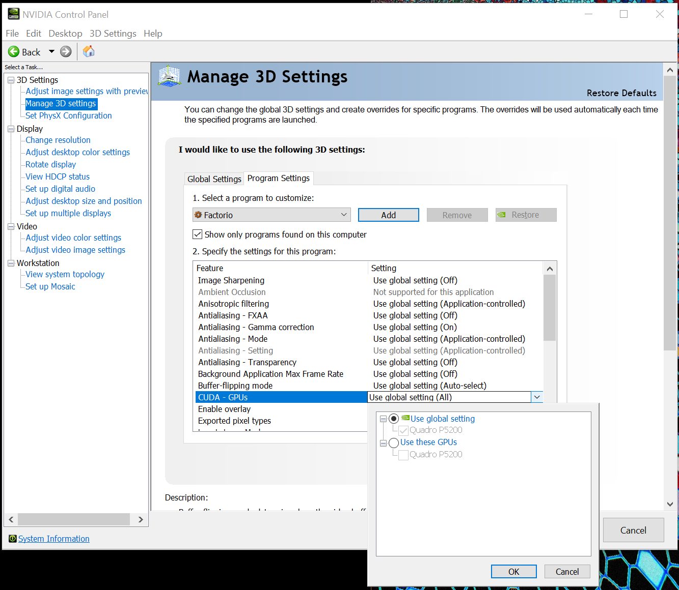The height and width of the screenshot is (590, 679).
Task: Open Adjust video image settings
Action: tap(75, 250)
